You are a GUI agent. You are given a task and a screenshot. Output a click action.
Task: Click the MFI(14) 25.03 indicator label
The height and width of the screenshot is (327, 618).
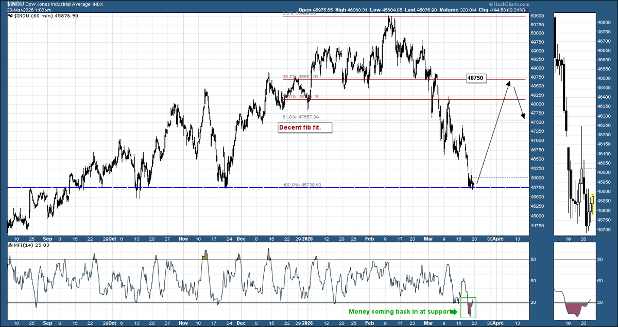[x=32, y=246]
